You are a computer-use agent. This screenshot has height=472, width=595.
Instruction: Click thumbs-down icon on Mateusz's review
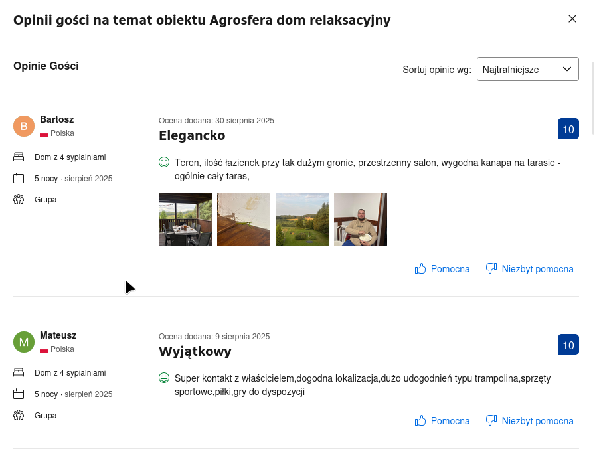point(491,421)
